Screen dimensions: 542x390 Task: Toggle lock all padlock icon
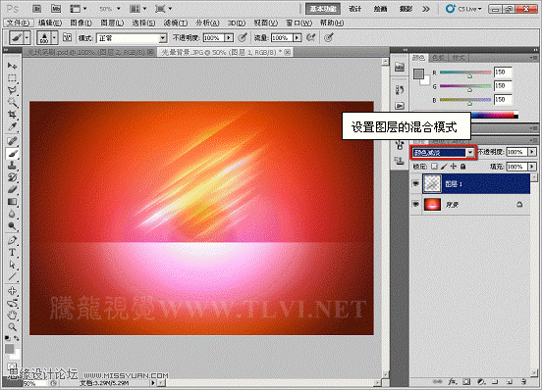462,167
